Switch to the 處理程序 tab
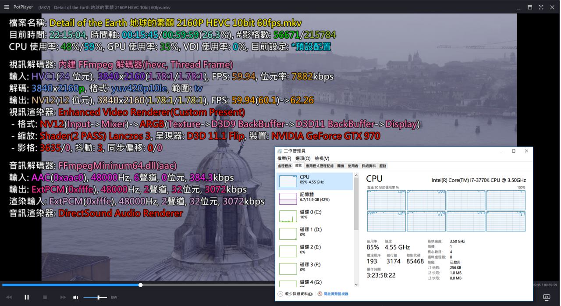Viewport: 561px width, 306px height. point(285,166)
